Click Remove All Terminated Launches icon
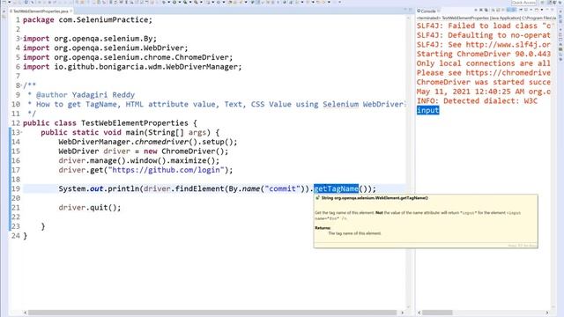Image resolution: width=564 pixels, height=317 pixels. (486, 11)
